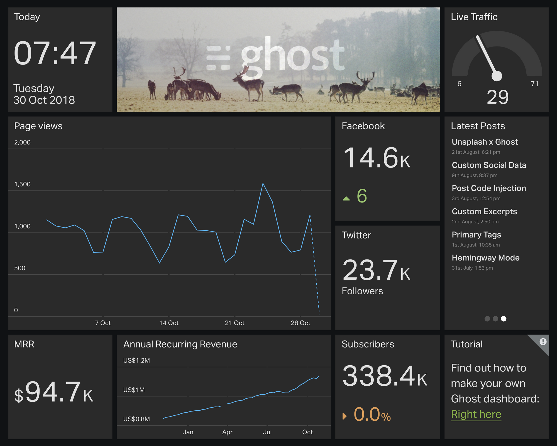Click the orange Subscribers change arrow
The width and height of the screenshot is (557, 446).
(x=345, y=416)
